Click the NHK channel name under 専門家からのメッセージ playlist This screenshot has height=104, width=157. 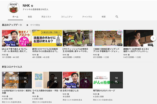tap(95, 94)
